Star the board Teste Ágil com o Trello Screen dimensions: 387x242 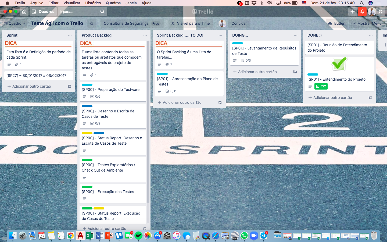92,23
